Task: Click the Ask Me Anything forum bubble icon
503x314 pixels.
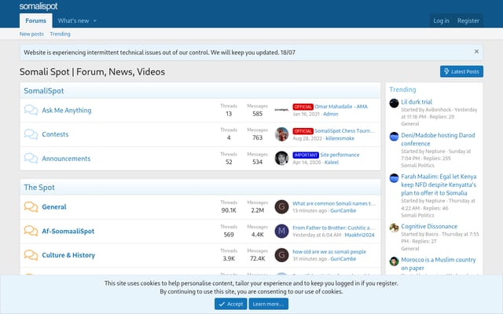Action: (31, 110)
